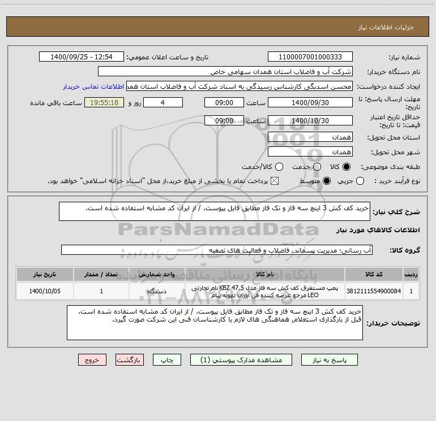
Task: Click the جزئیات اطلاعات نیاز page header
Action: tap(386, 27)
